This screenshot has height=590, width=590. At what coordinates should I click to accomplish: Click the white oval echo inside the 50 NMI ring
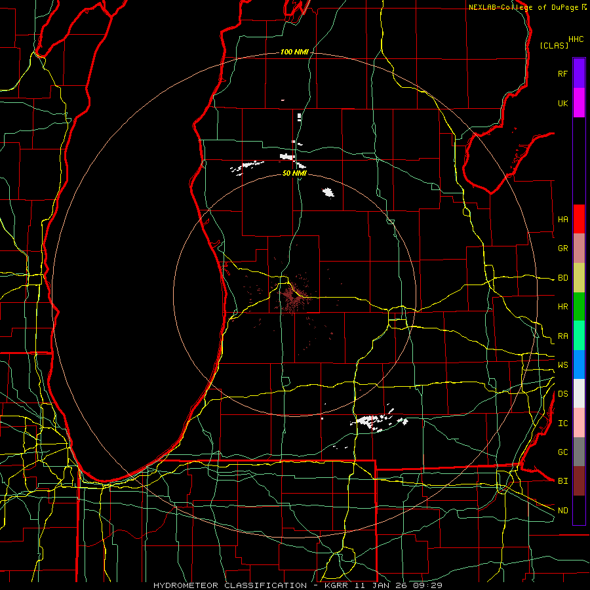[328, 192]
